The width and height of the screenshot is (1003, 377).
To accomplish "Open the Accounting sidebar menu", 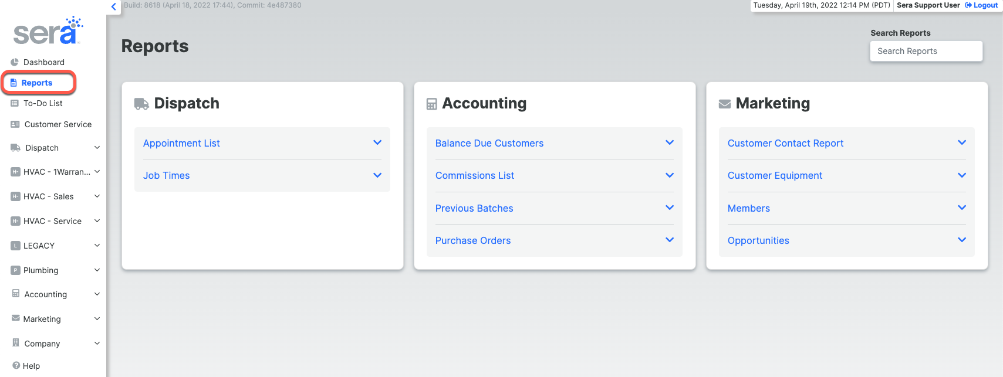I will (46, 294).
